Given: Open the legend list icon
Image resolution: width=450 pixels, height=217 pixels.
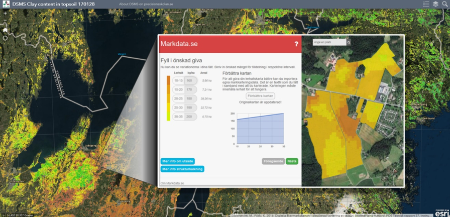Looking at the screenshot, I should point(426,4).
